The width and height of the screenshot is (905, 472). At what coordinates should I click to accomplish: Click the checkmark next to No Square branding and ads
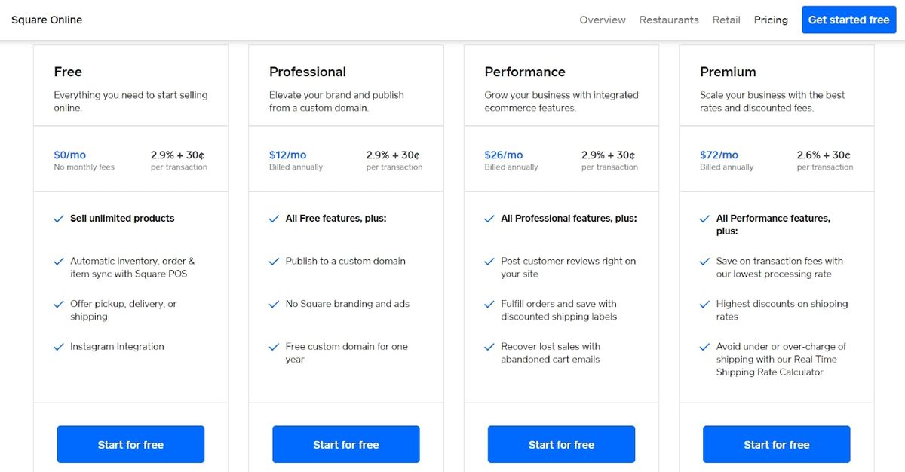pos(274,304)
